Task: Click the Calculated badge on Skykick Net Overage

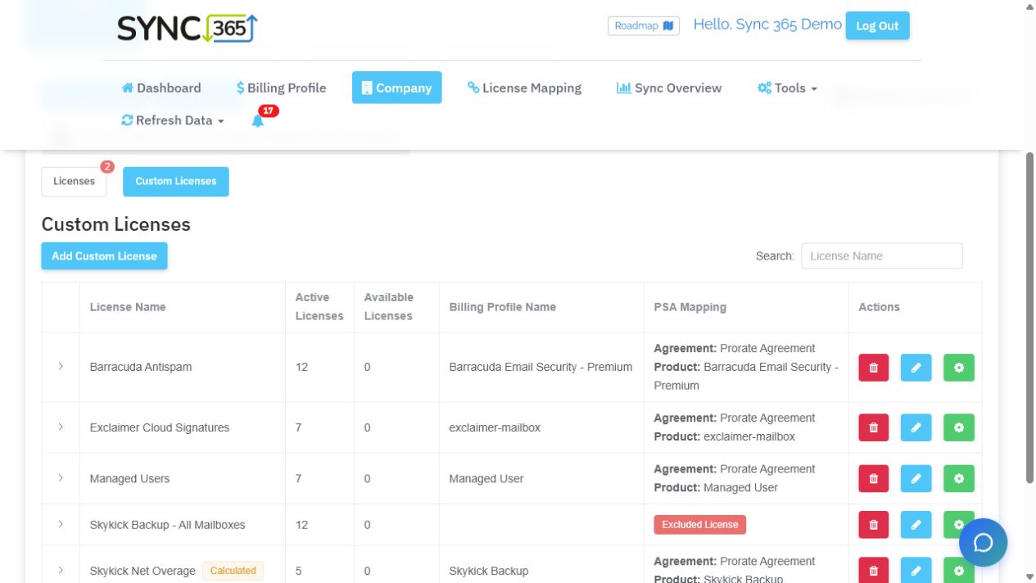Action: pyautogui.click(x=233, y=571)
